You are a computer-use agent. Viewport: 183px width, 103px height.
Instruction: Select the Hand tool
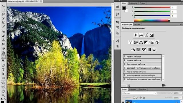3,91
